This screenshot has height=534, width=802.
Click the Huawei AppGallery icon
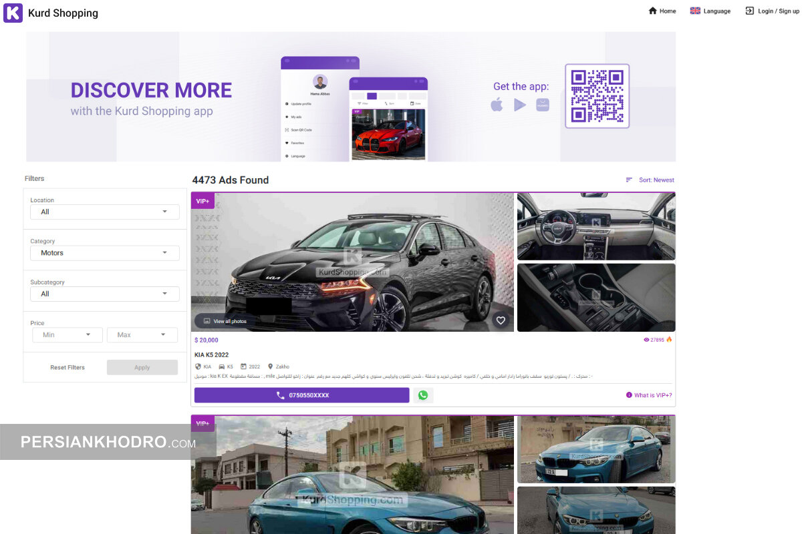(543, 105)
